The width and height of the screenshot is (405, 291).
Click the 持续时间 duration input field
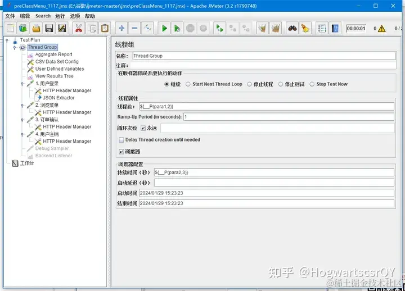[x=274, y=172]
